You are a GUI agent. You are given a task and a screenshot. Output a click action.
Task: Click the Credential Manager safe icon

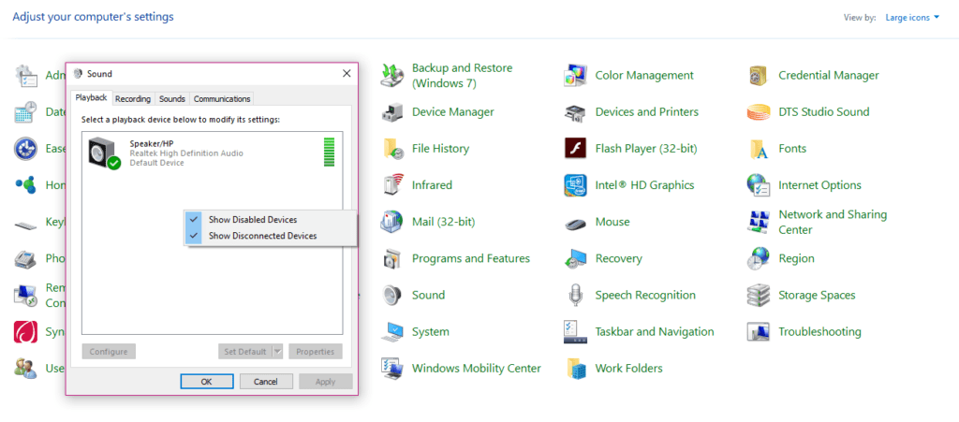coord(759,76)
